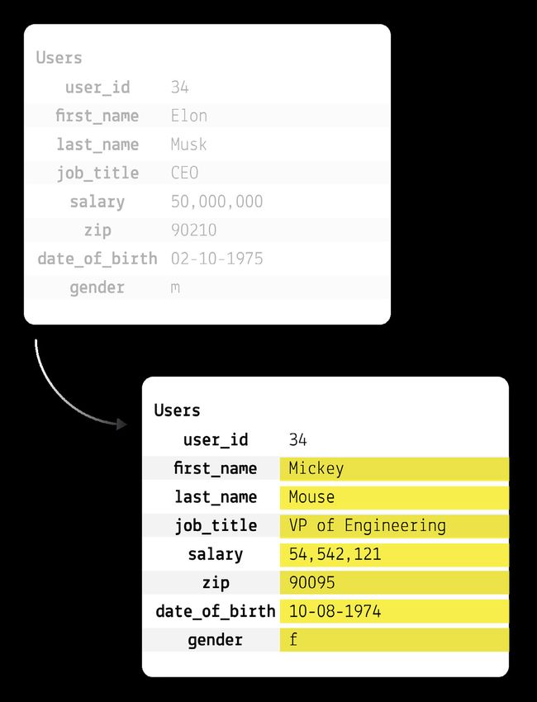Click the VP of Engineering job title value
The height and width of the screenshot is (702, 537).
click(394, 526)
